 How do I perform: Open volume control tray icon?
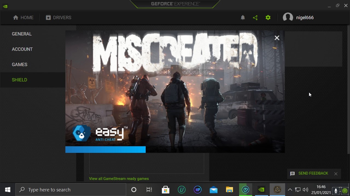[x=305, y=190]
